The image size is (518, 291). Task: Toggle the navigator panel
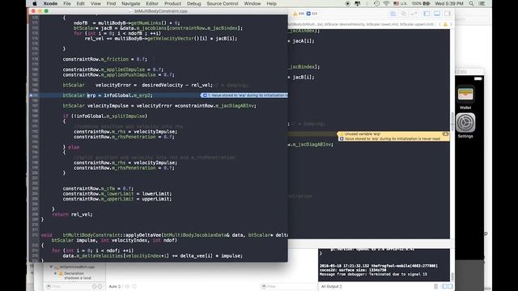[427, 14]
